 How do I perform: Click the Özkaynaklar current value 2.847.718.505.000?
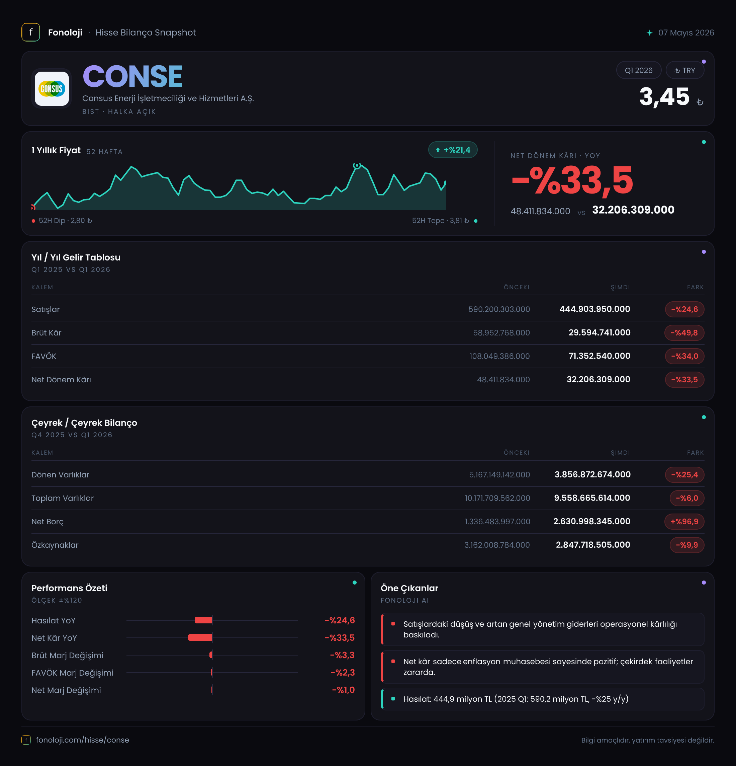(593, 545)
